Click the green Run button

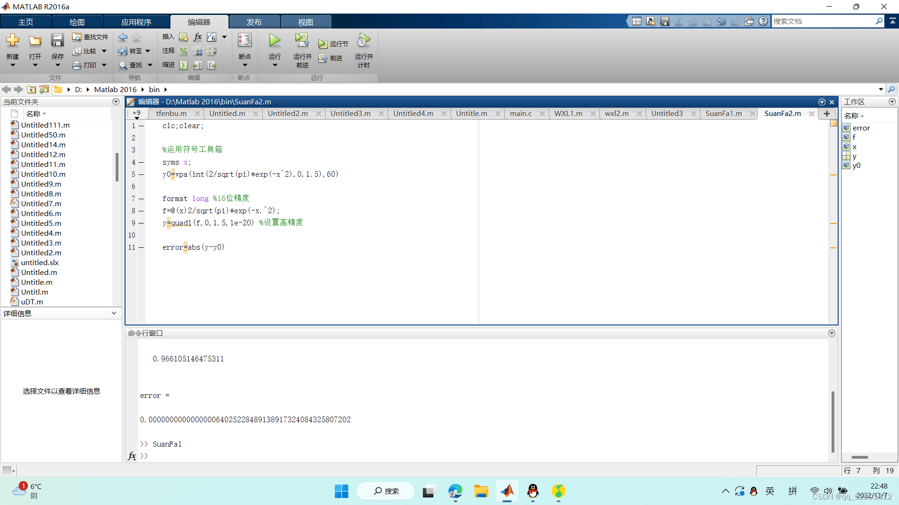click(275, 41)
